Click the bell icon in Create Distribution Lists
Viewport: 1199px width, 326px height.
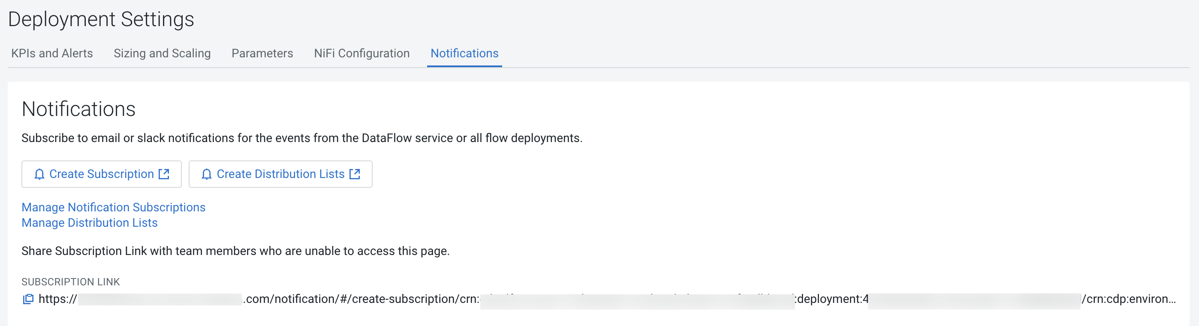[x=207, y=174]
